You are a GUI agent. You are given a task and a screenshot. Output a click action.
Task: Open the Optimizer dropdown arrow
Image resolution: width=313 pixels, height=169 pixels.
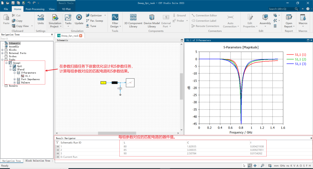click(x=105, y=15)
